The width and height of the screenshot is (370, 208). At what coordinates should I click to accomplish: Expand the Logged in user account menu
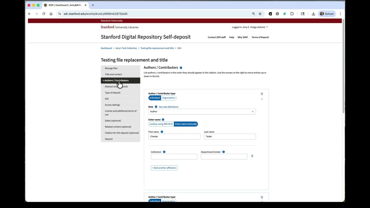coord(250,27)
